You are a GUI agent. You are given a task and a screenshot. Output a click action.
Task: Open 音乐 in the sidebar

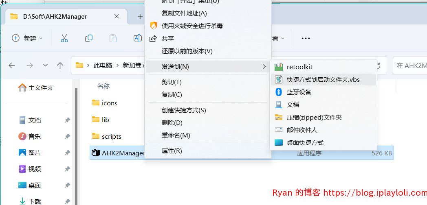pos(30,136)
